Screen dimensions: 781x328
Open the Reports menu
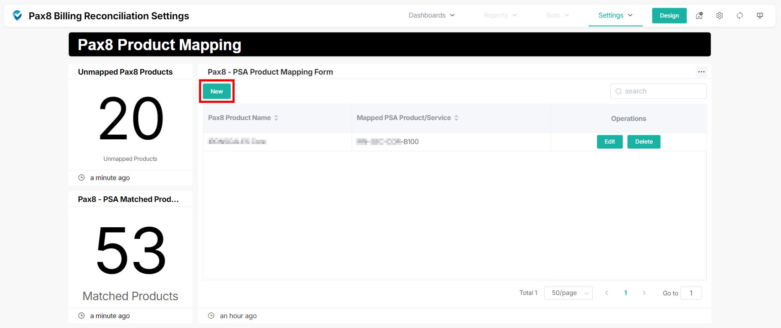coord(500,15)
